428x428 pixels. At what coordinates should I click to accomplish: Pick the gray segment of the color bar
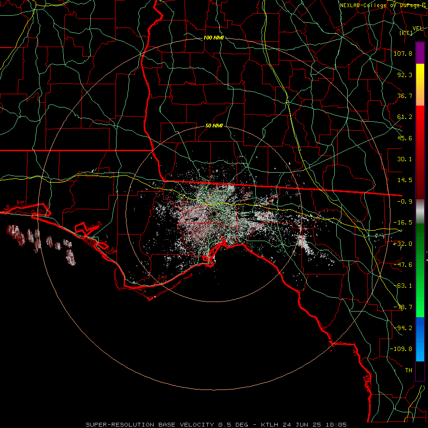click(x=420, y=212)
